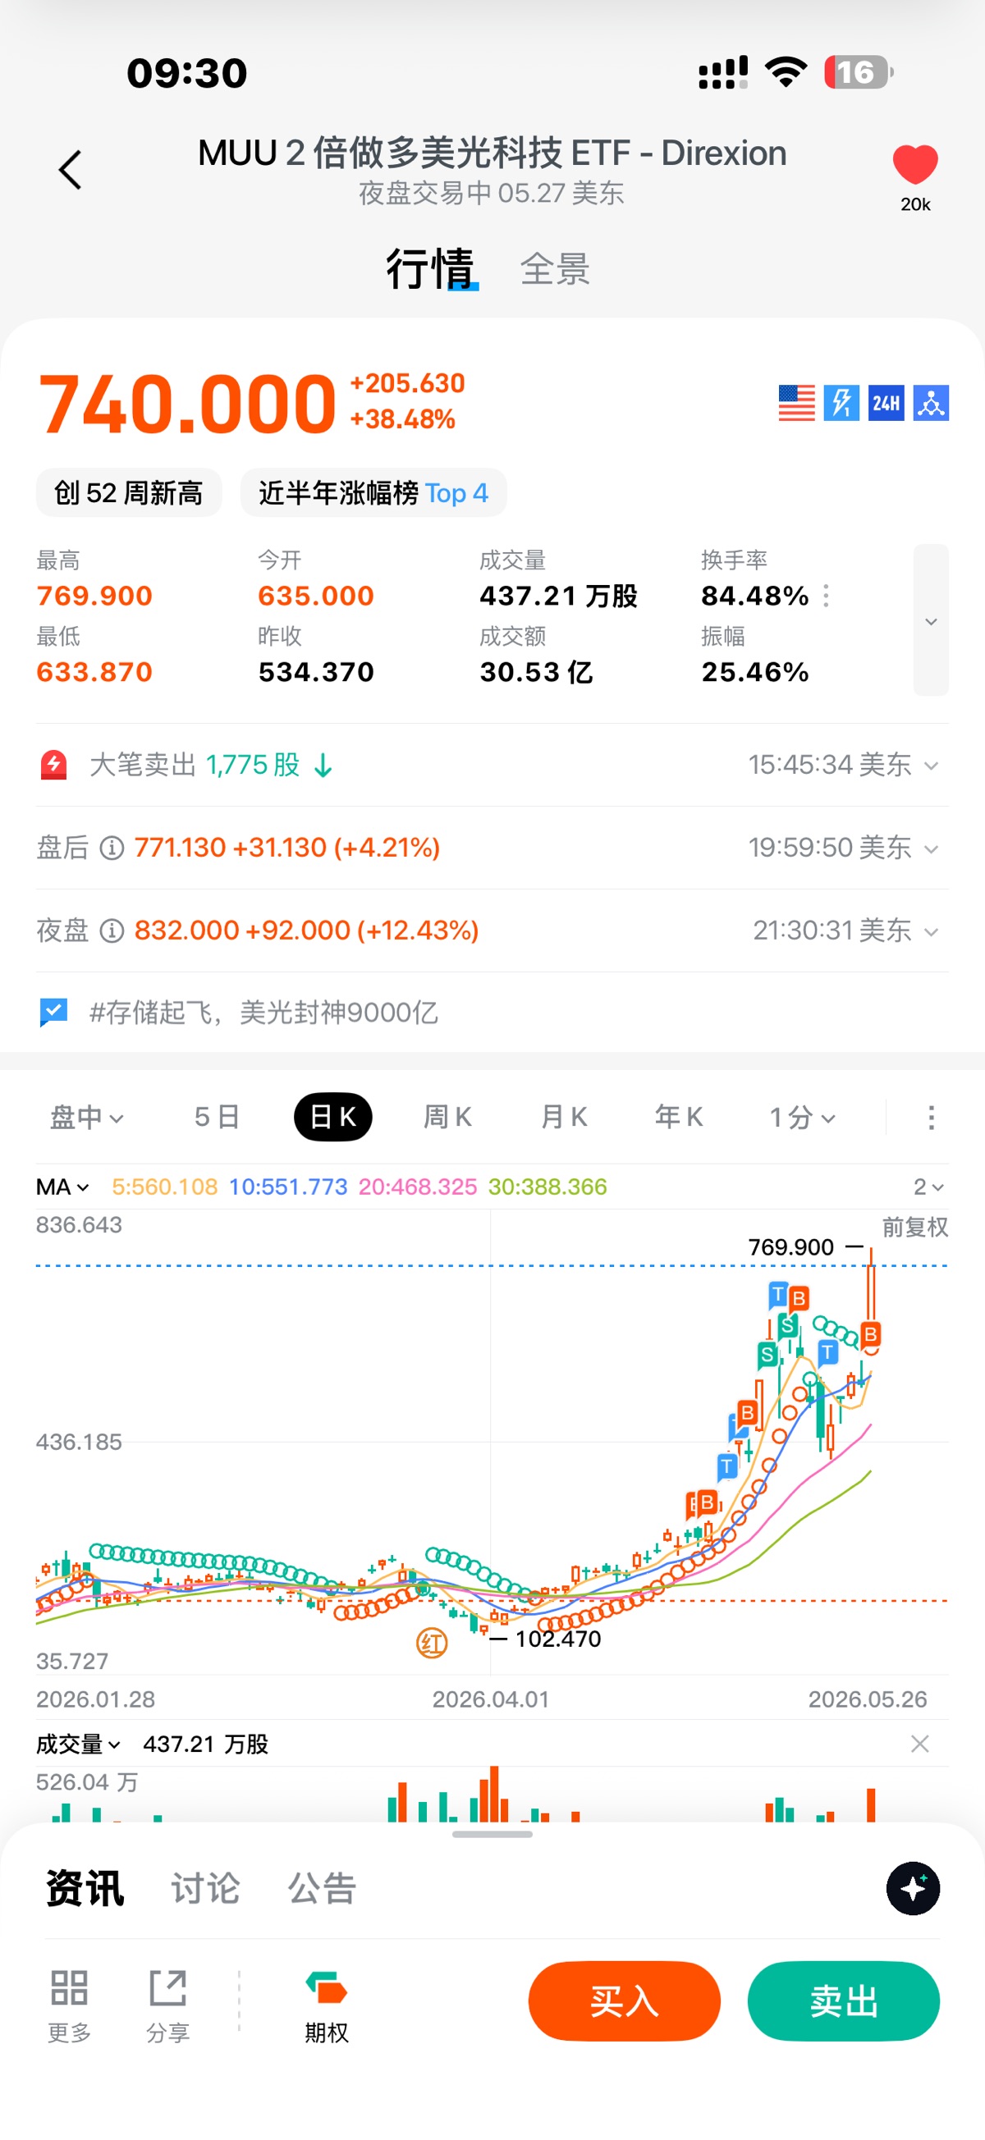
Task: Select the 周K chart period
Action: coord(447,1118)
